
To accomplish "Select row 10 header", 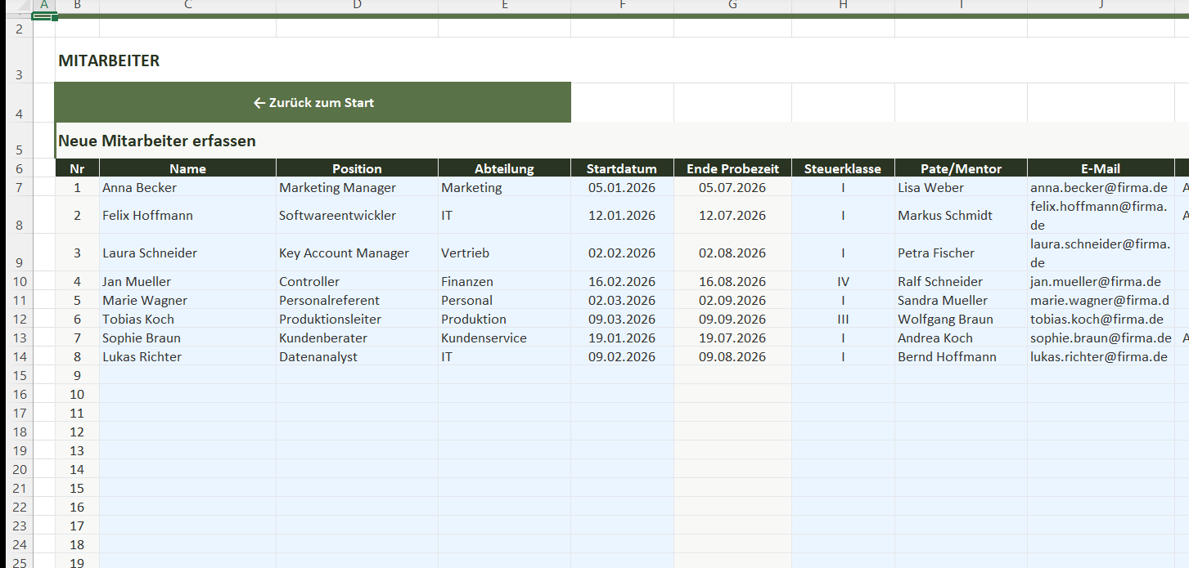I will click(x=20, y=281).
